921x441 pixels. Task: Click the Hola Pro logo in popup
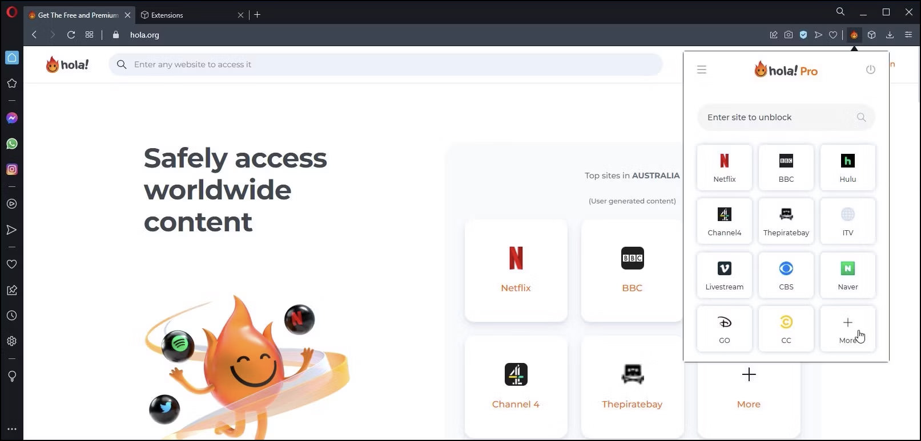[786, 70]
